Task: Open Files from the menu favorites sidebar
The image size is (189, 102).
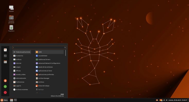Action: (x=5, y=62)
